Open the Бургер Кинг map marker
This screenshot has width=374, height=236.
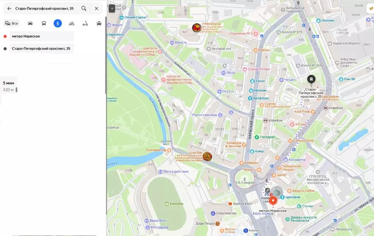pos(230,204)
